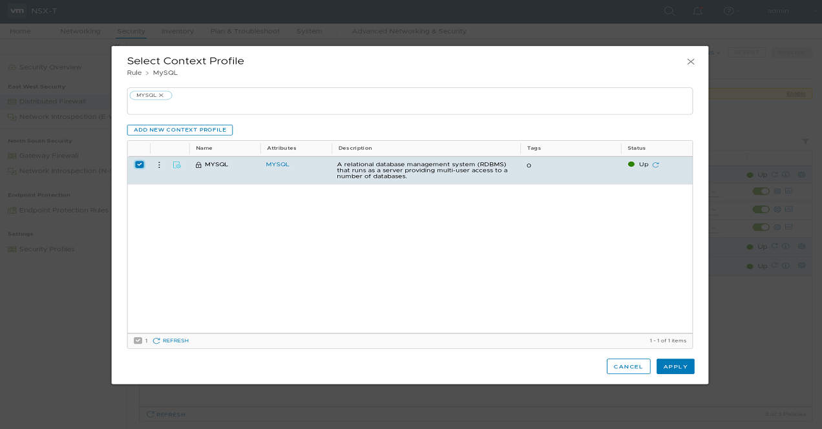Click REFRESH in the dialog footer
822x429 pixels.
pos(171,340)
